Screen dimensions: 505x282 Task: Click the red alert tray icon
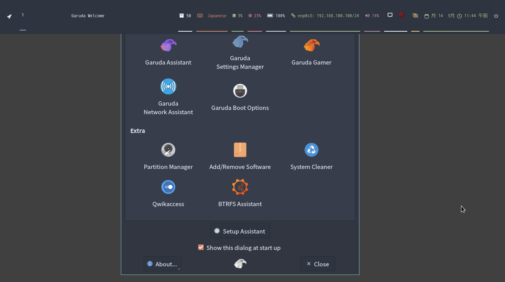(x=401, y=15)
